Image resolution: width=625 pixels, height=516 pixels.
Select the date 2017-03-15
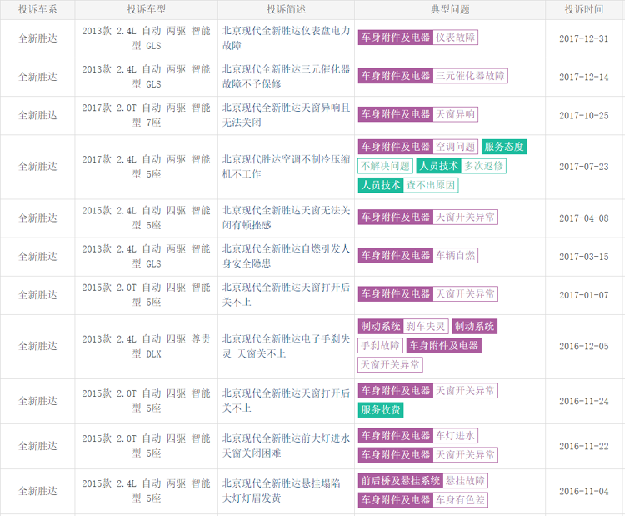coord(584,257)
